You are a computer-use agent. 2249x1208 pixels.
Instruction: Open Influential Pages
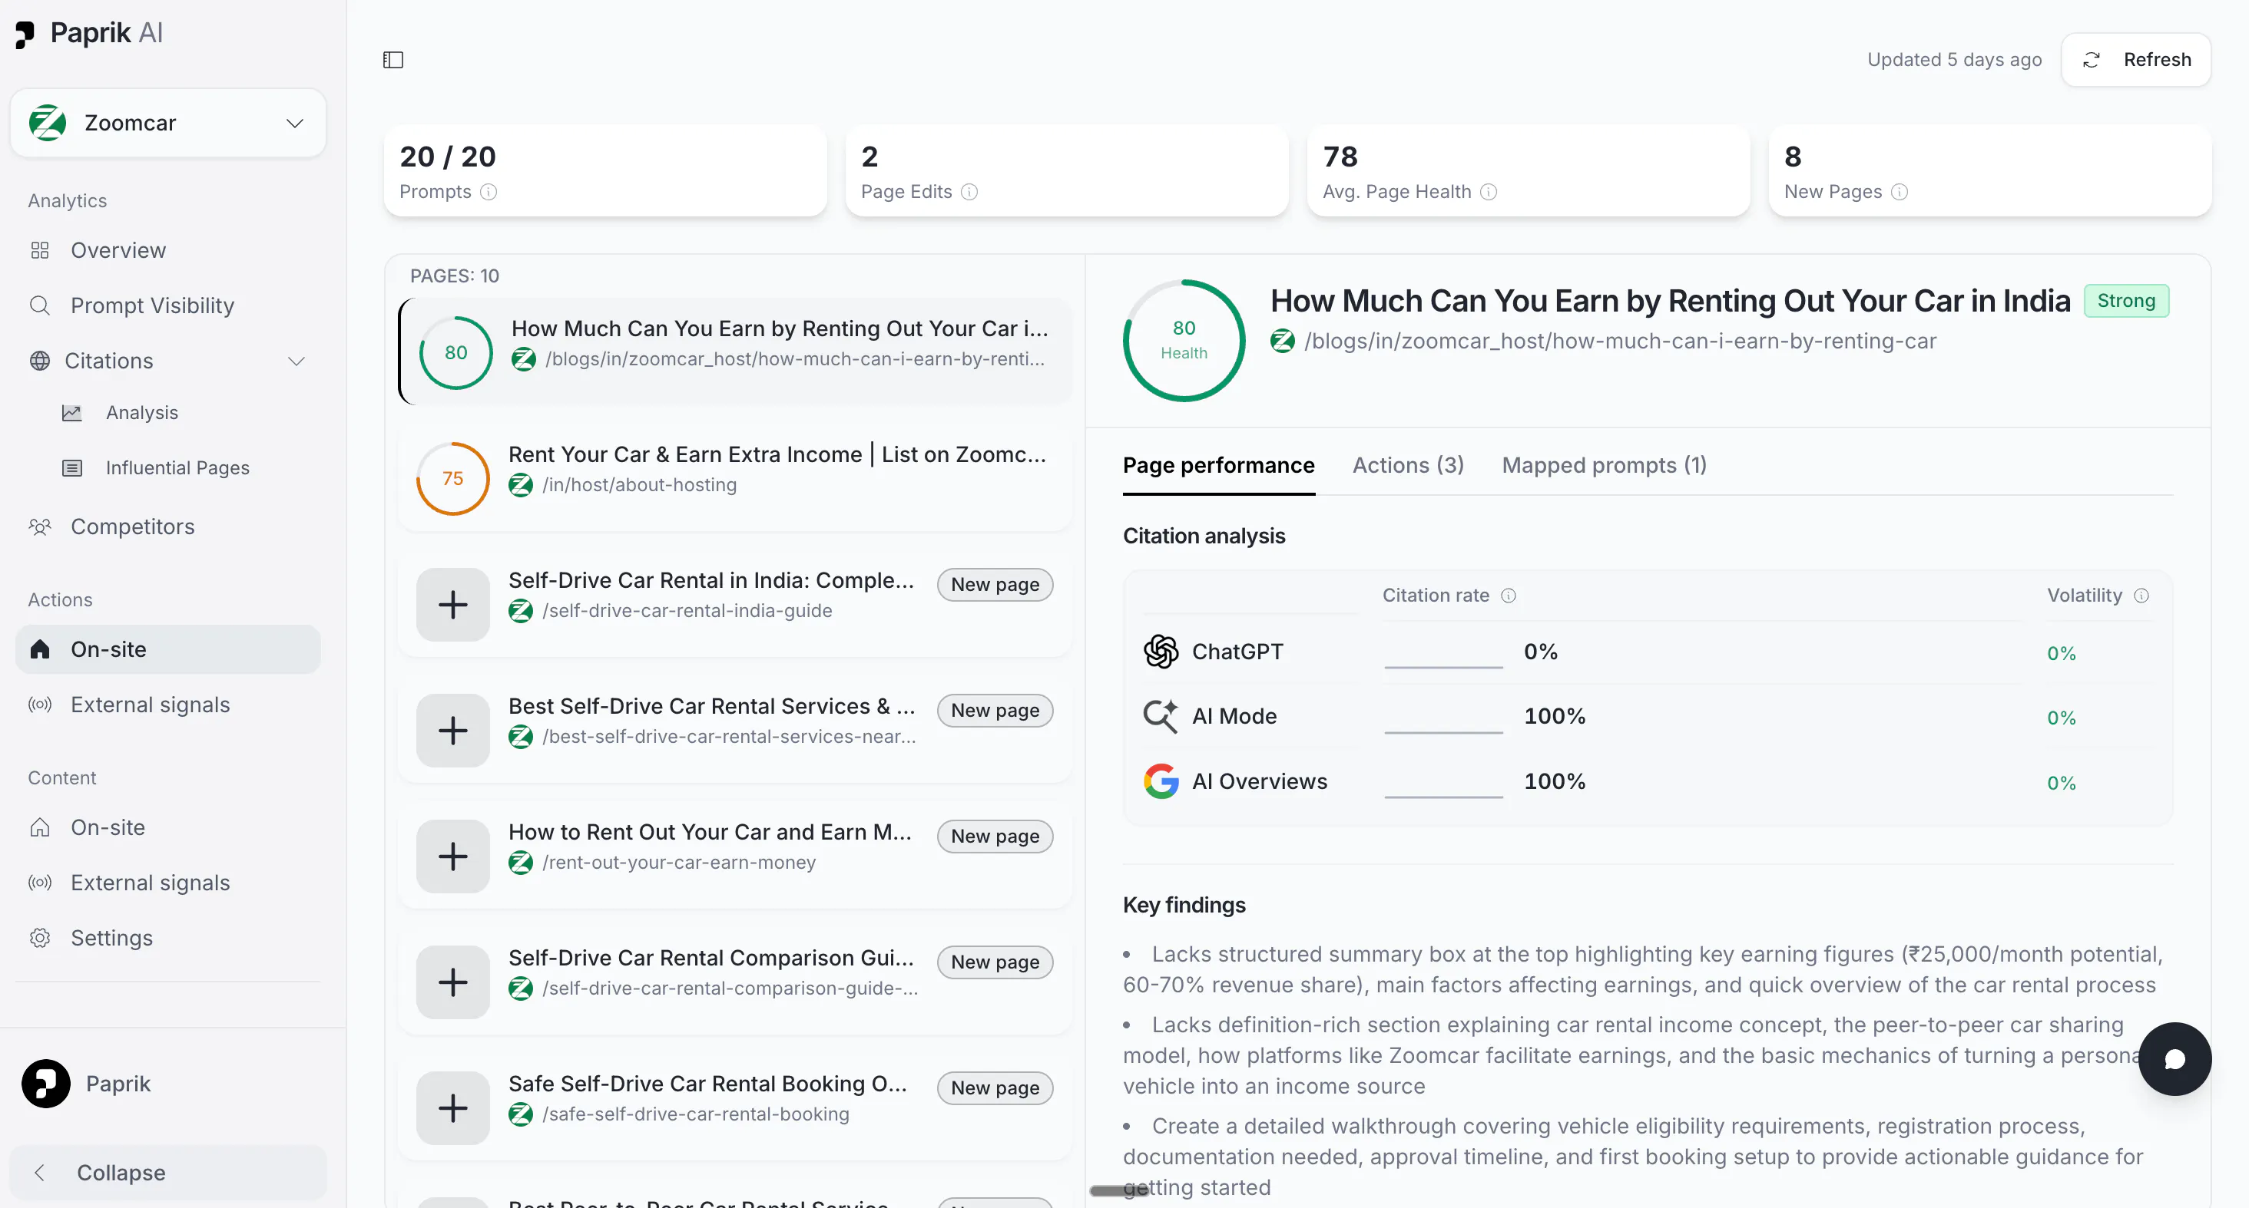pos(177,467)
